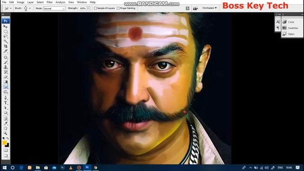Open the Layer menu

point(30,2)
